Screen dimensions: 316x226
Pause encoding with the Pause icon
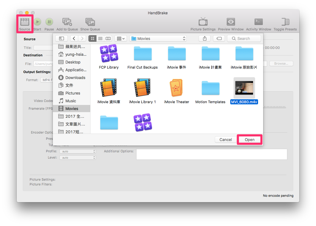tap(49, 22)
